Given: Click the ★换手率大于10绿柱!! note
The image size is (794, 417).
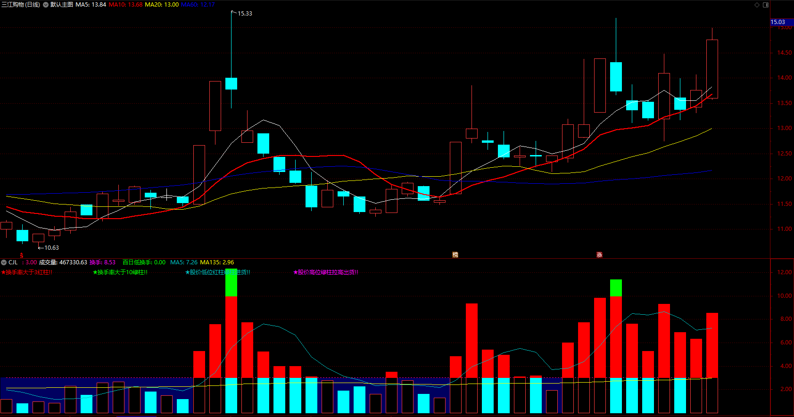Looking at the screenshot, I should click(120, 272).
